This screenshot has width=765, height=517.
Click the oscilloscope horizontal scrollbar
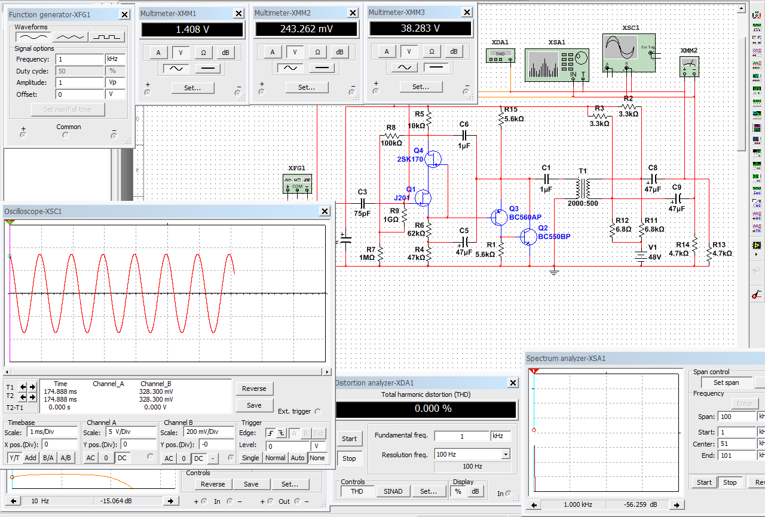click(x=167, y=372)
